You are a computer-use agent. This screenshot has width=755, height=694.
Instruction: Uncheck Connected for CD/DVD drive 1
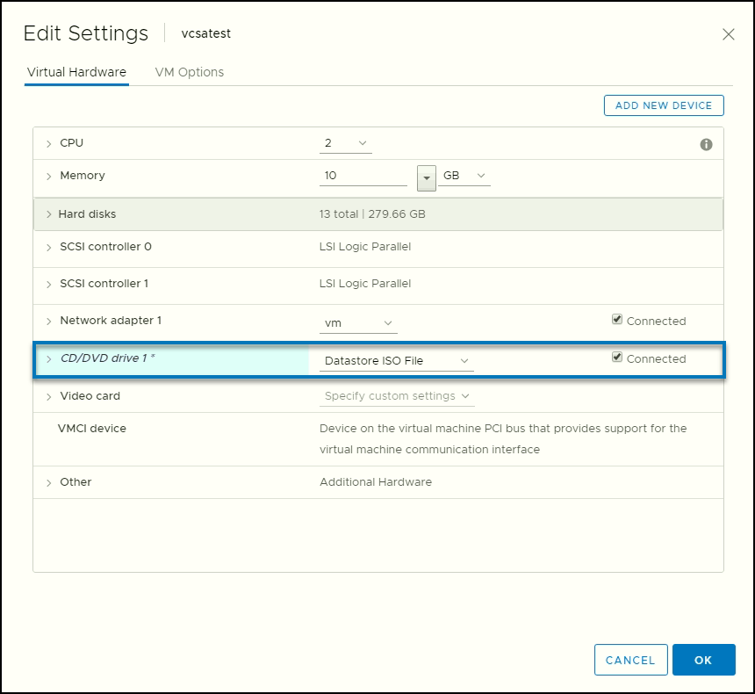tap(617, 358)
